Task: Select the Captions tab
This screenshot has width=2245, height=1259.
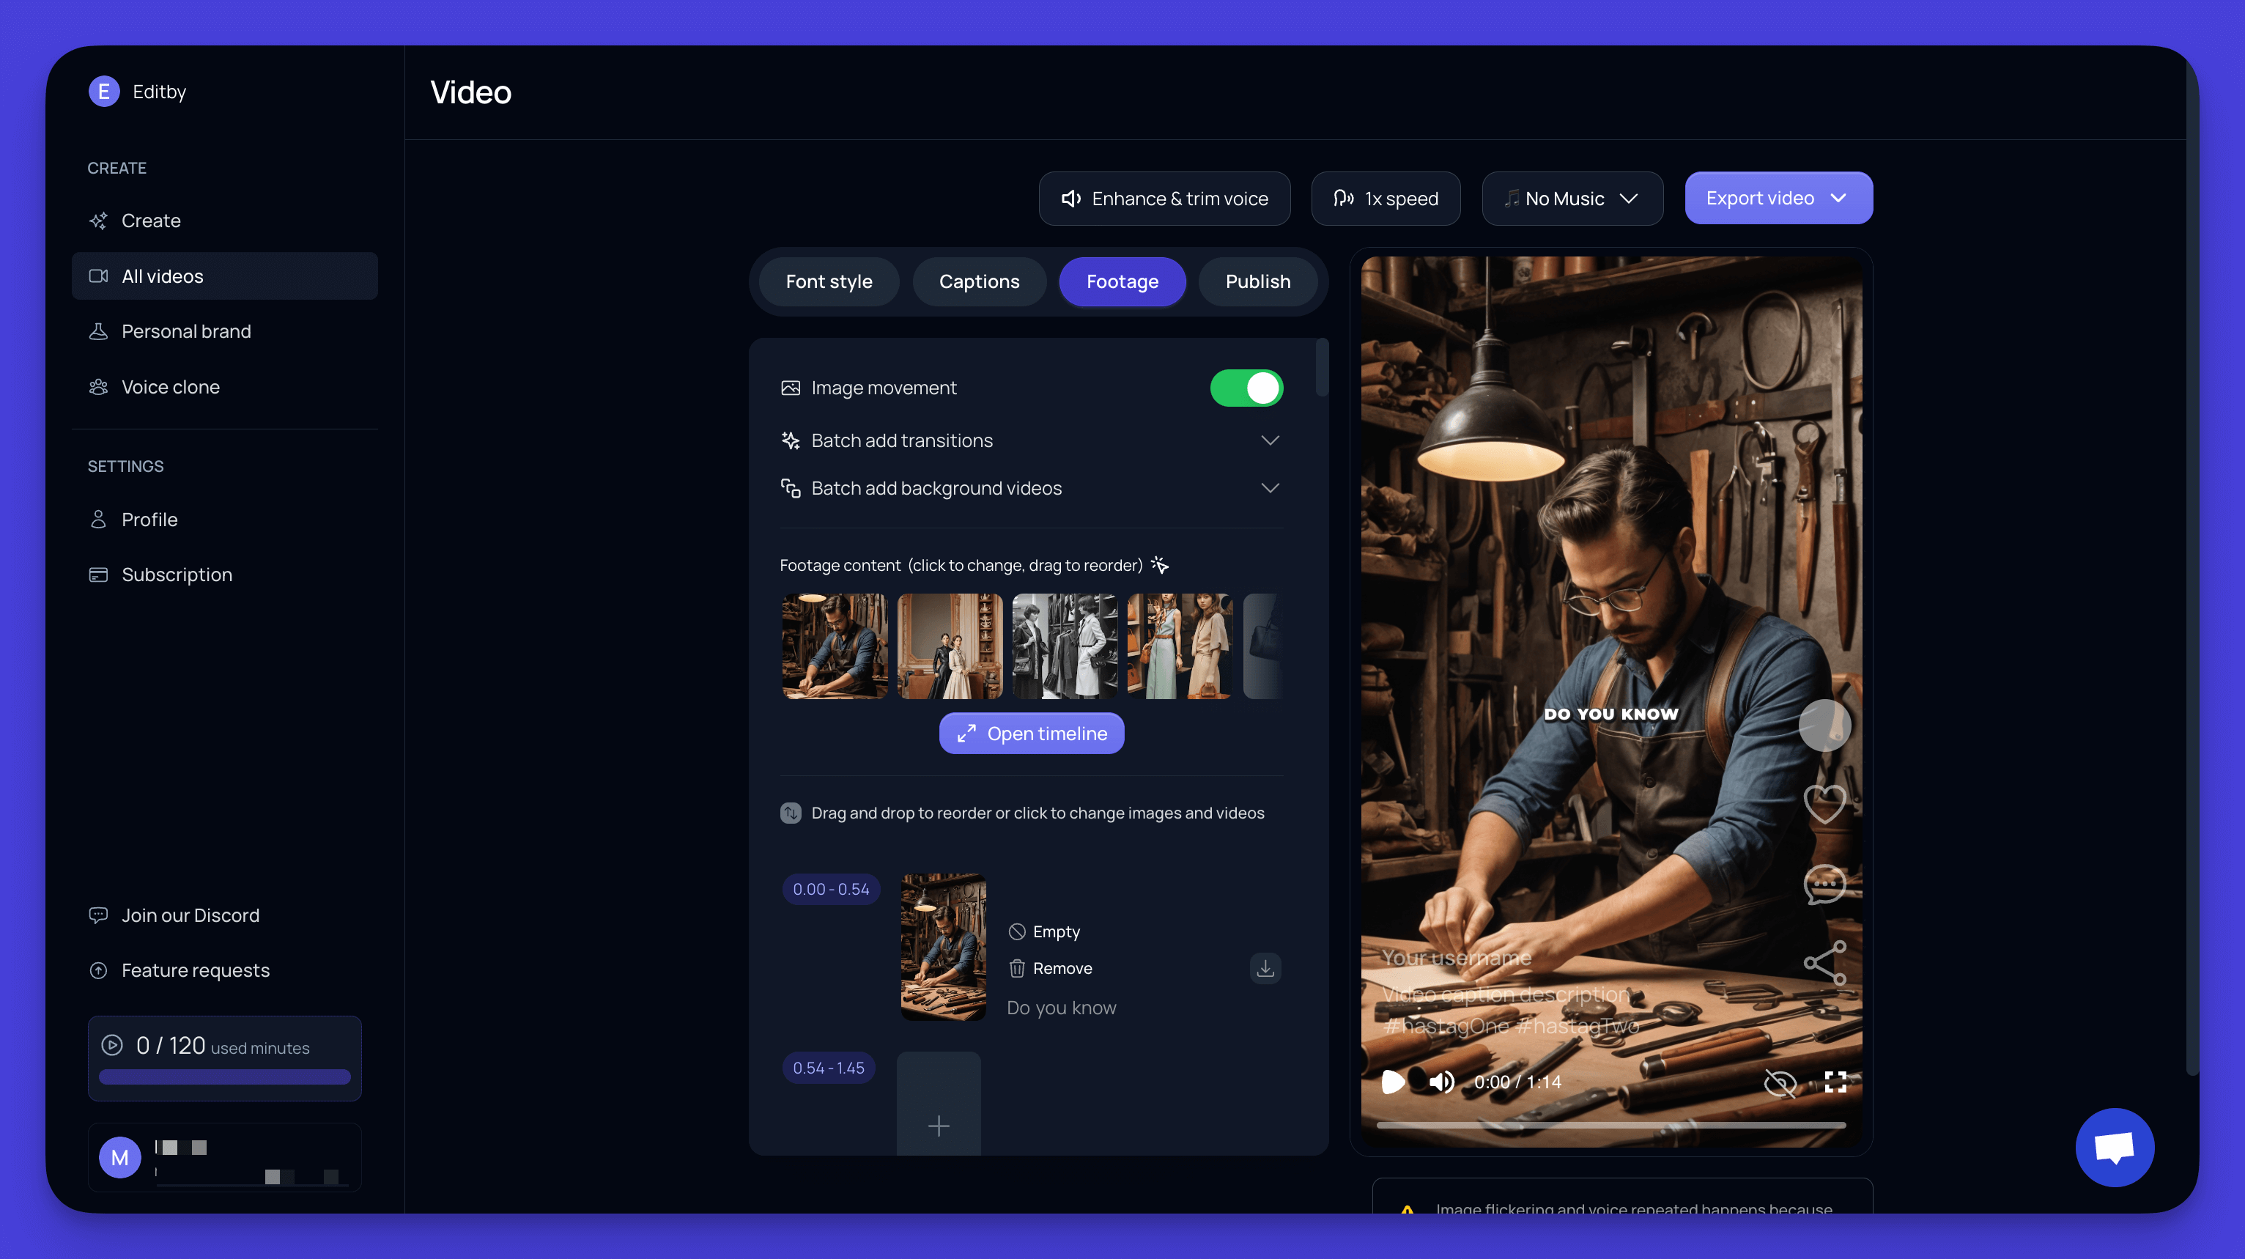Action: pos(977,281)
